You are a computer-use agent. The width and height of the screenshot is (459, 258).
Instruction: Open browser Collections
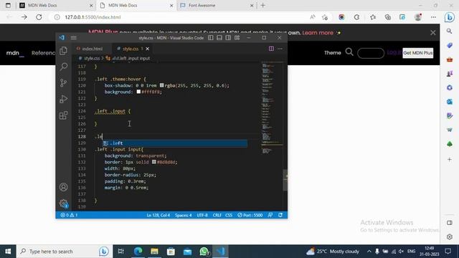[387, 17]
